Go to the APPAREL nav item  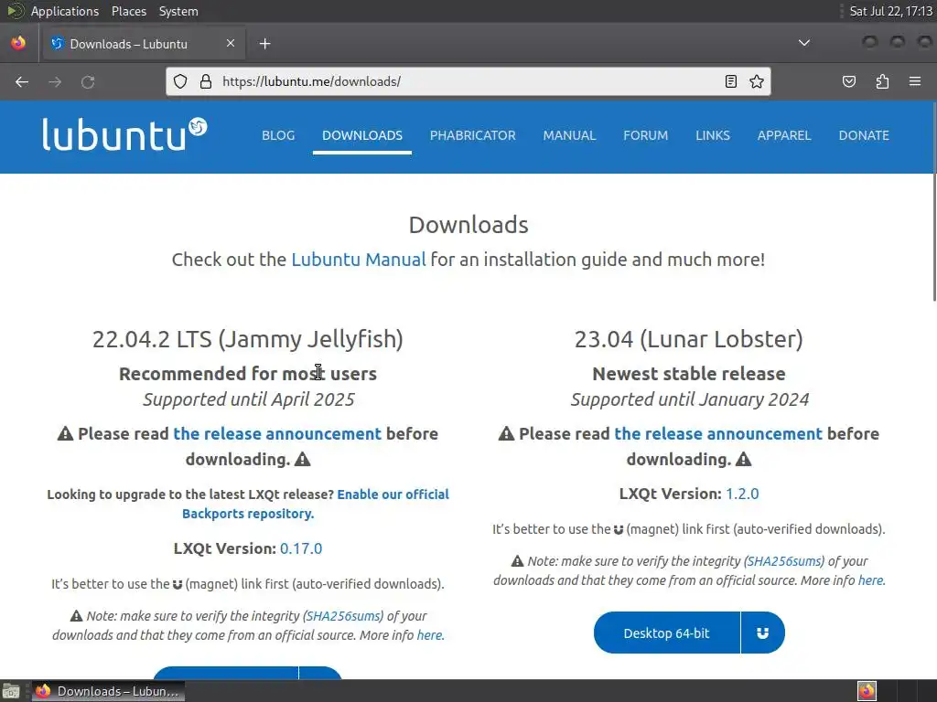pyautogui.click(x=784, y=135)
